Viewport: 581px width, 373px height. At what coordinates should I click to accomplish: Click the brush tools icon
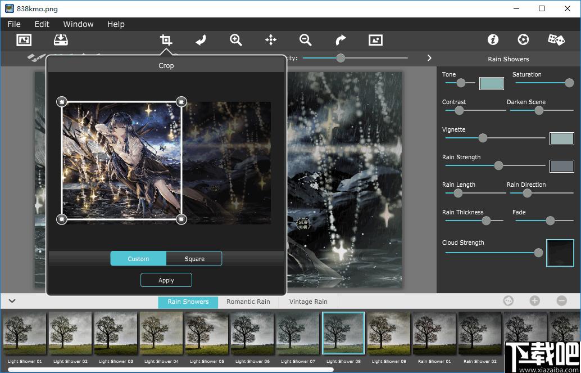tap(36, 57)
